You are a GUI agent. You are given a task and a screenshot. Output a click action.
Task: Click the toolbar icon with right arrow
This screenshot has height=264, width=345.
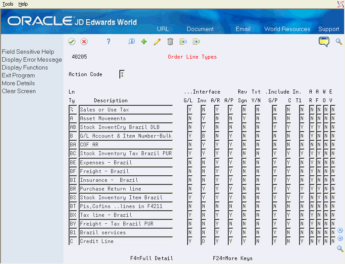[196, 42]
